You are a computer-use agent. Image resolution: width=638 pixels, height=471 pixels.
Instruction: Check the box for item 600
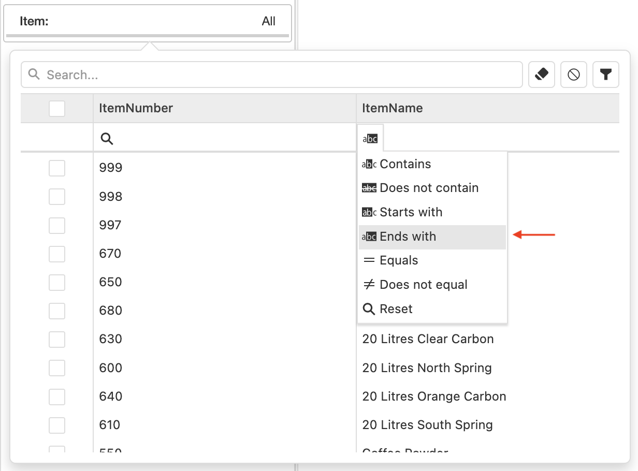point(57,368)
